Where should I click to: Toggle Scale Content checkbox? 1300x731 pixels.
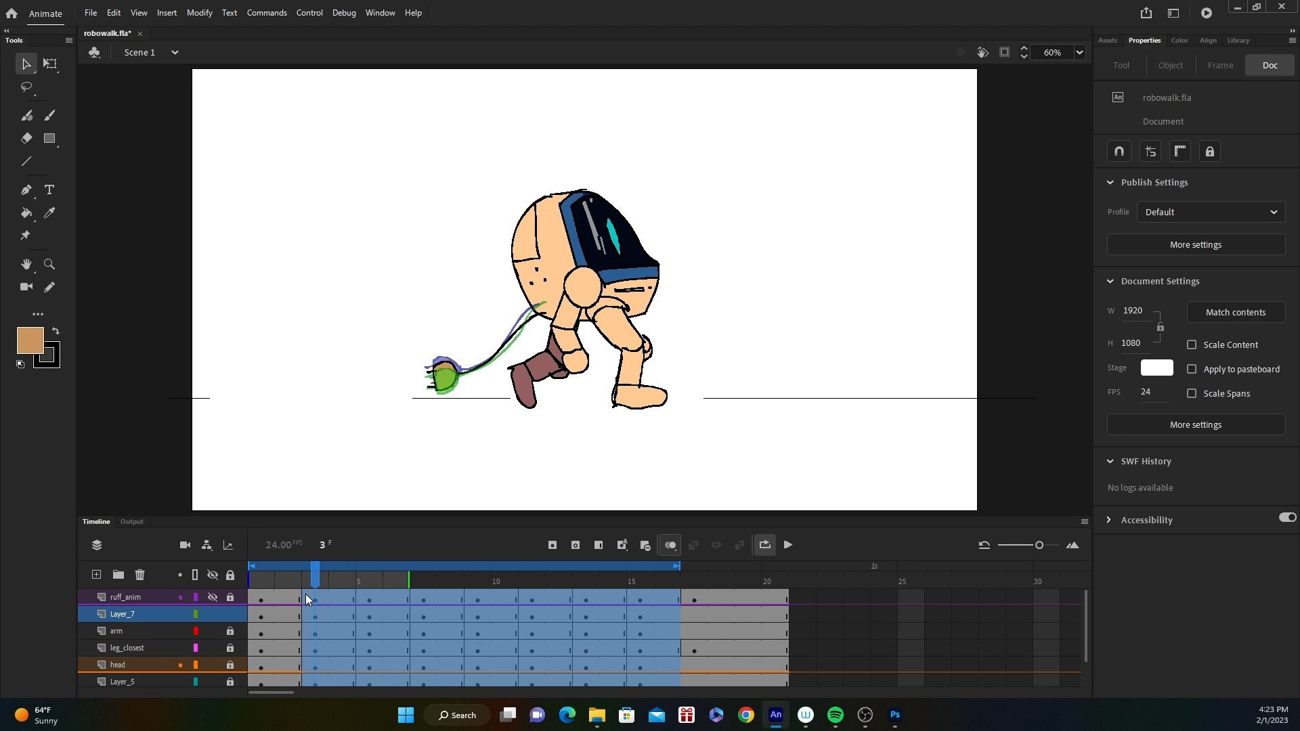(x=1192, y=345)
